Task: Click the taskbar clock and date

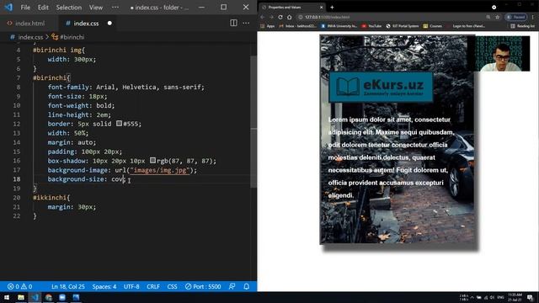Action: click(515, 297)
